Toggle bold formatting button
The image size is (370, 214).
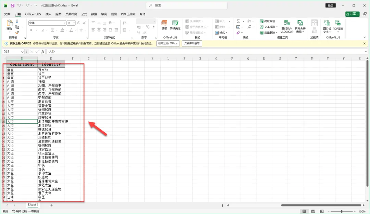click(31, 30)
